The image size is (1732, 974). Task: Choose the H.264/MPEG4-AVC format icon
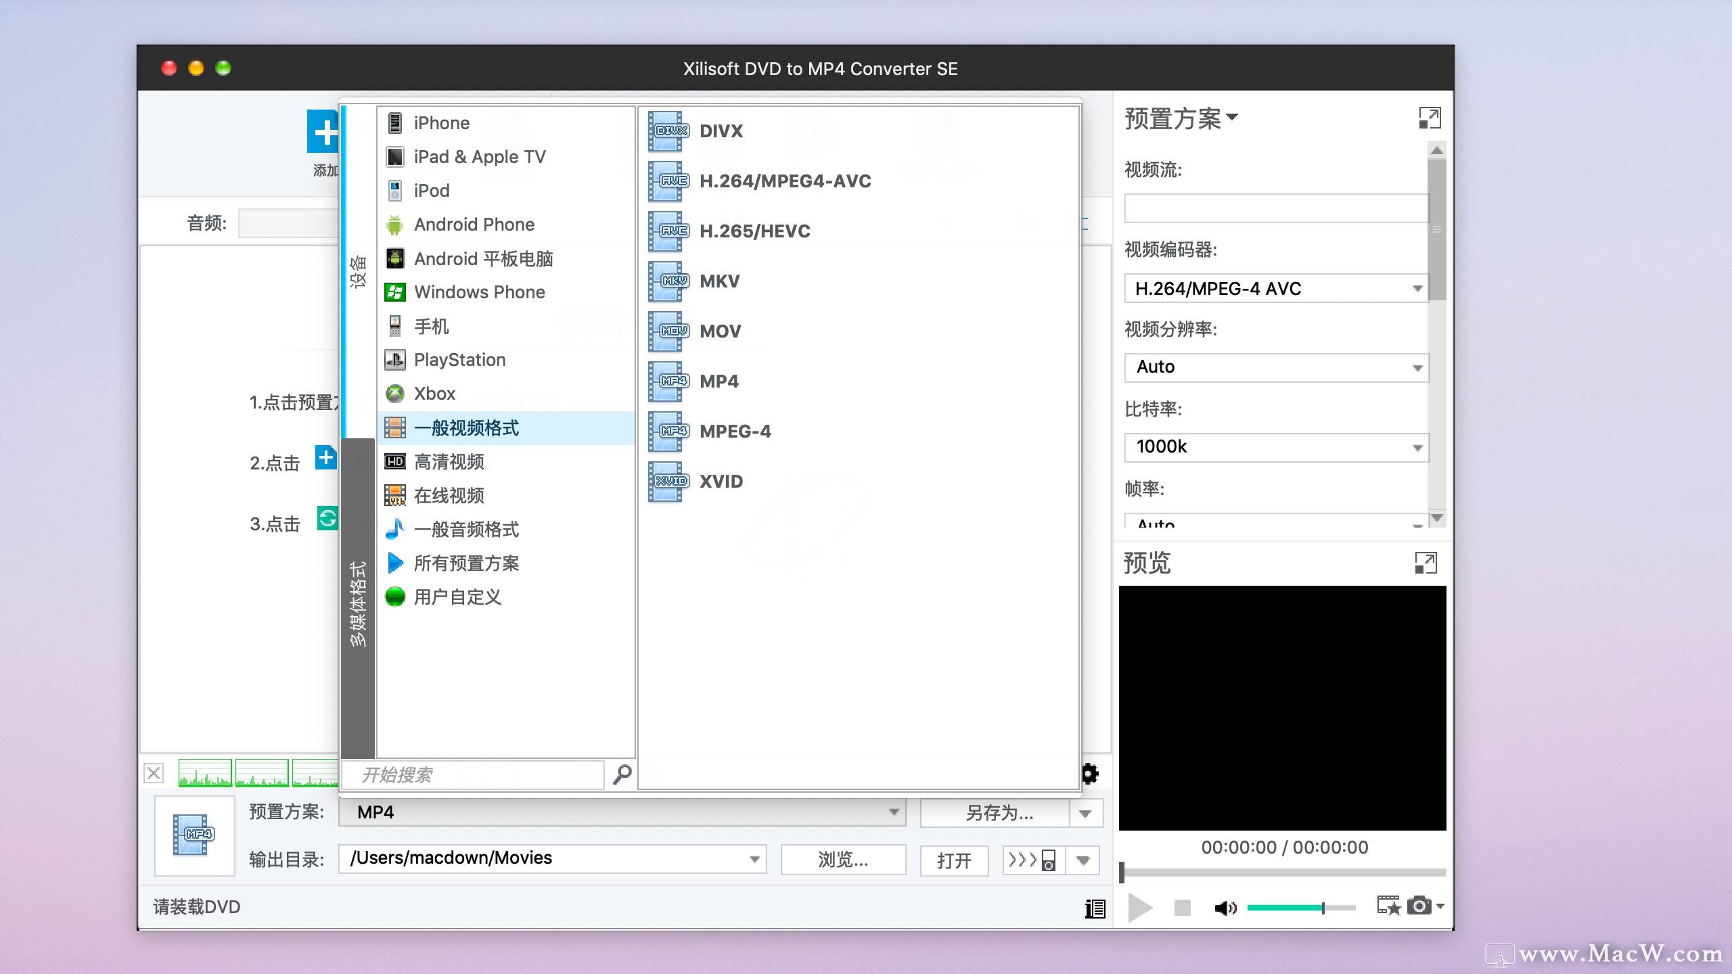coord(668,181)
